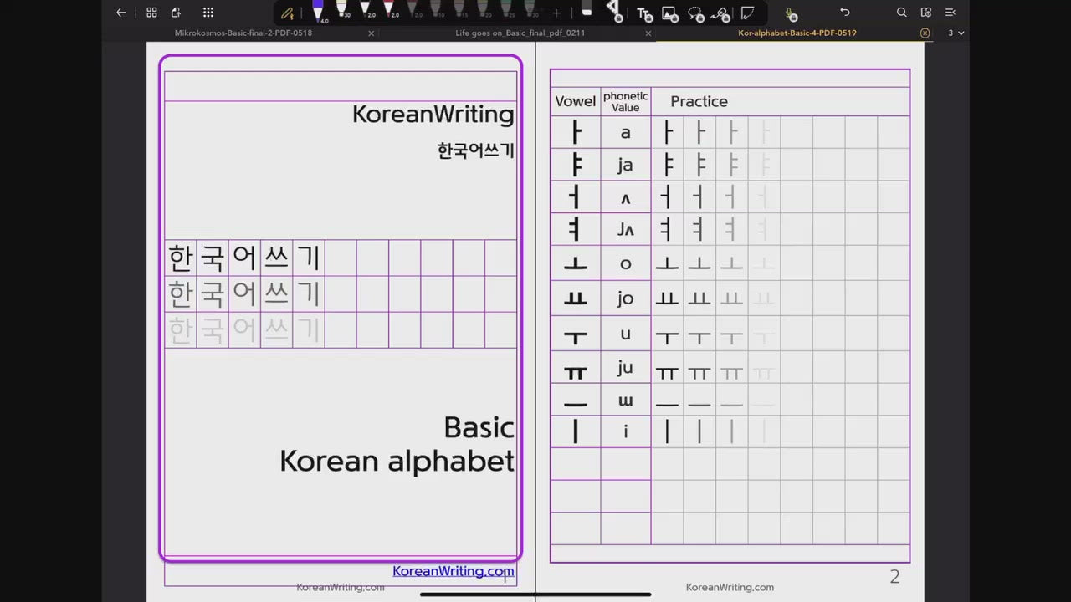Switch to the Life goes on_Basic tab
Screen dimensions: 1071x602
pos(520,33)
